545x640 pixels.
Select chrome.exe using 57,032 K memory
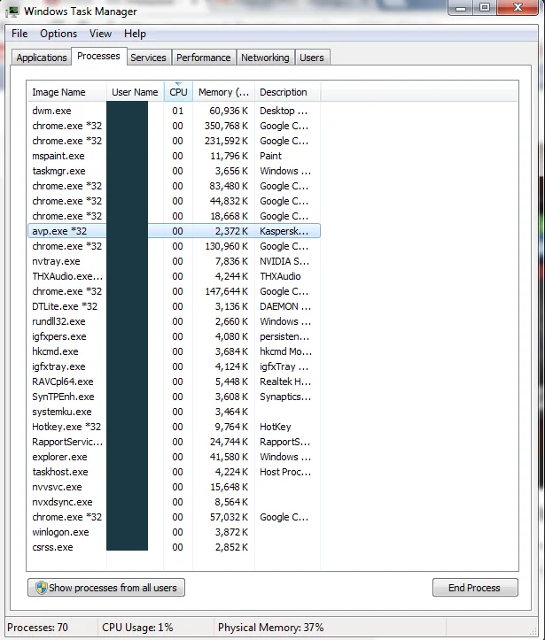(x=174, y=517)
